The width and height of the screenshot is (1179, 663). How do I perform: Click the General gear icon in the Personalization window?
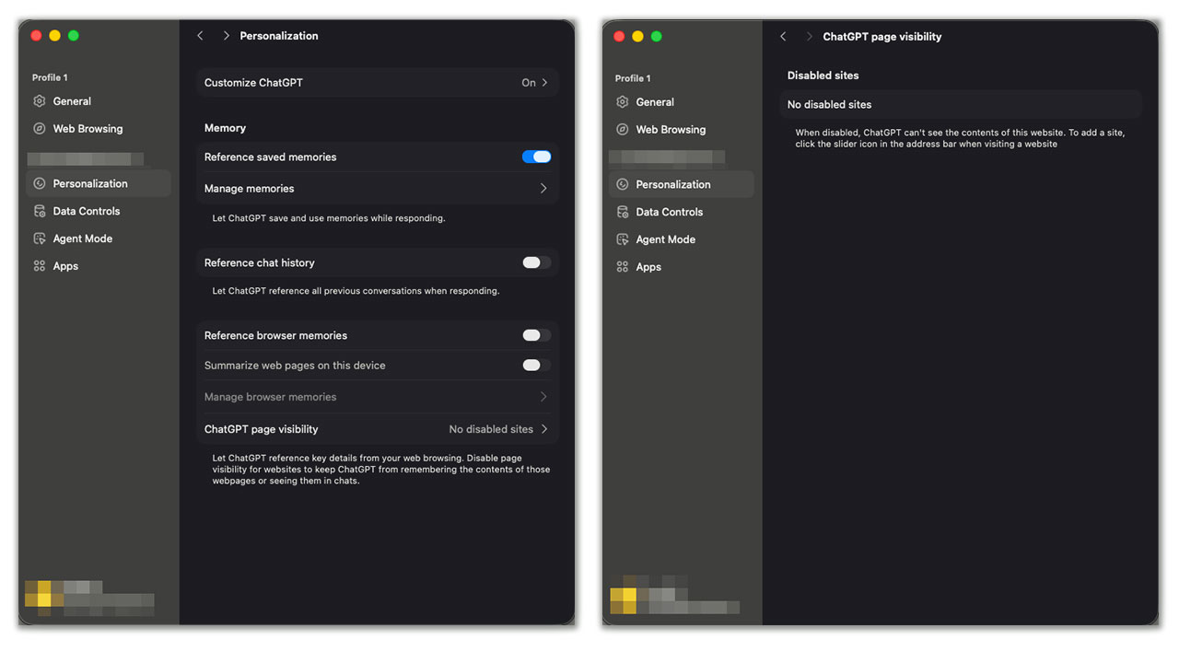[39, 101]
